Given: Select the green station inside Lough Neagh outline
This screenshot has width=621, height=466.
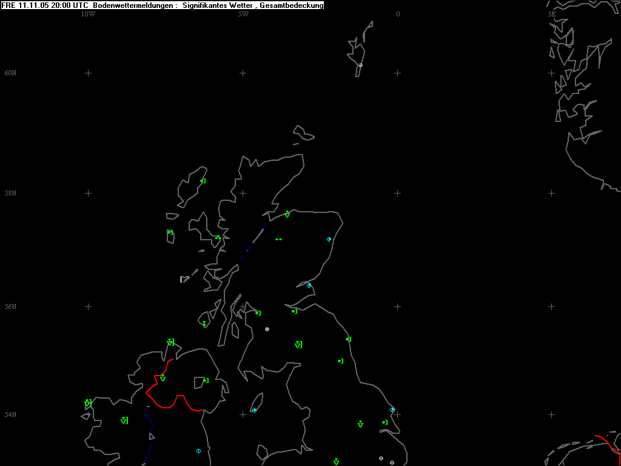Looking at the screenshot, I should pyautogui.click(x=206, y=380).
